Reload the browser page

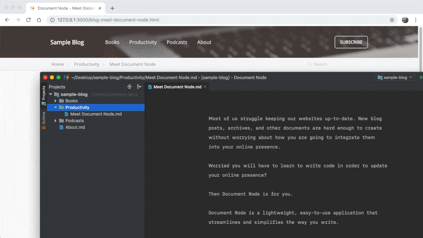coord(28,20)
